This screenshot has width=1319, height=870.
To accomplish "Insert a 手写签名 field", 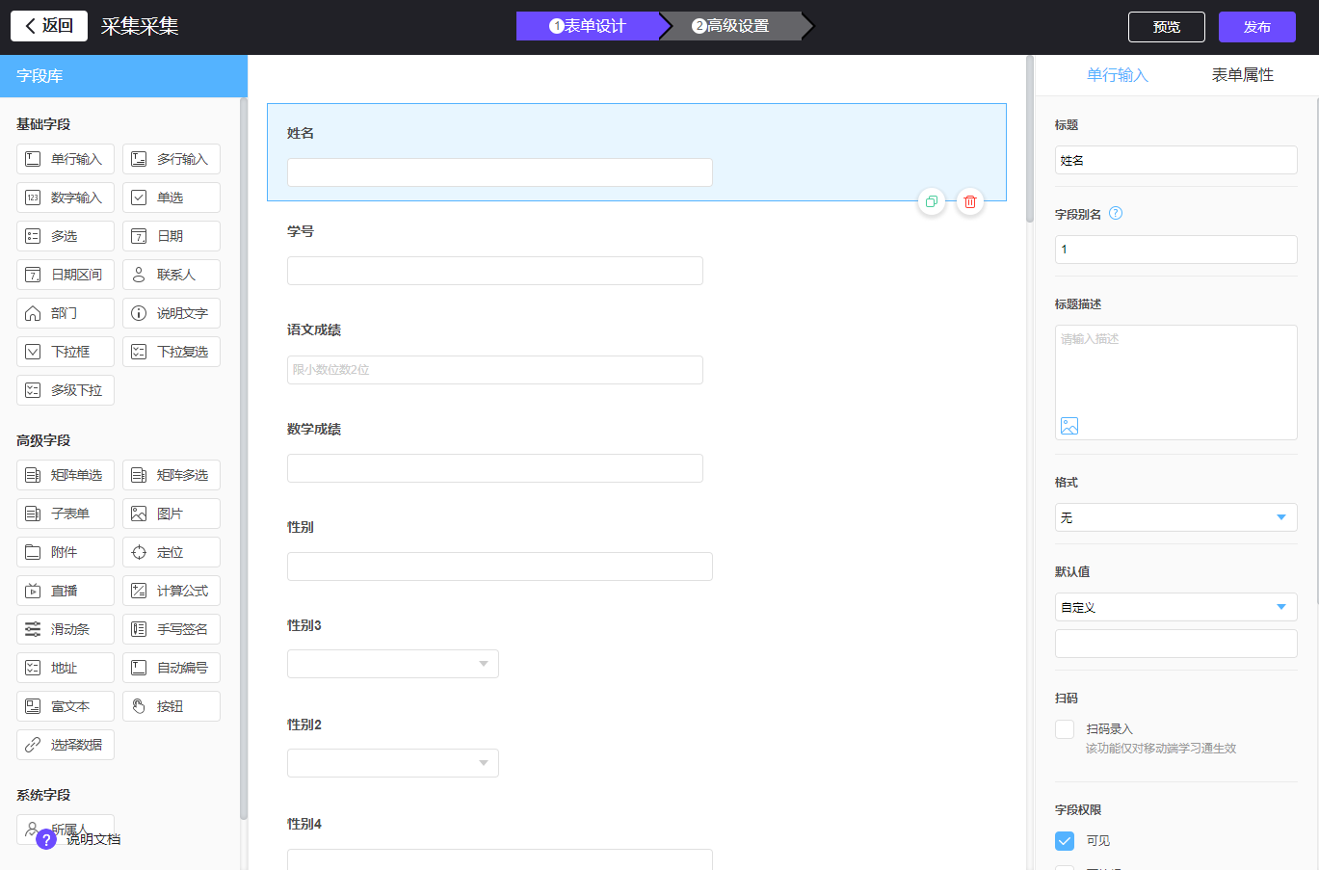I will point(171,629).
